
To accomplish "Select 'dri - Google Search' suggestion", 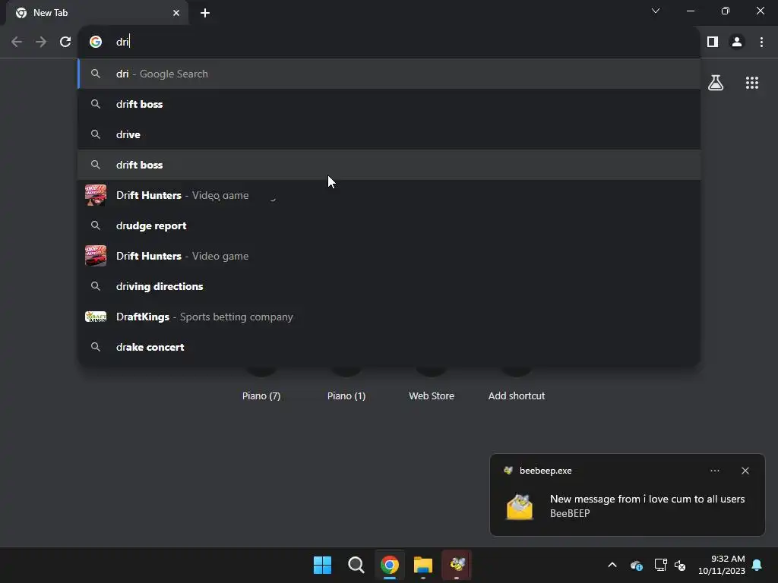I will 389,74.
